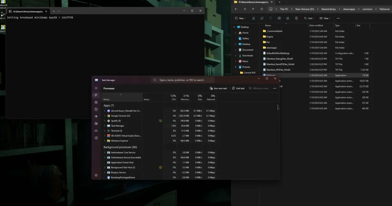Toggle Task Manager hamburger navigation menu
The image size is (392, 206).
tap(96, 88)
